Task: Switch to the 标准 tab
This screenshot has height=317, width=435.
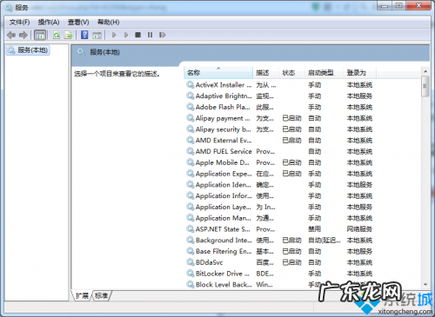Action: 101,295
